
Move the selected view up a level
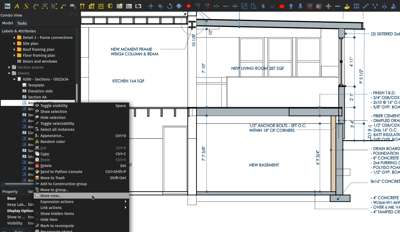point(291,6)
